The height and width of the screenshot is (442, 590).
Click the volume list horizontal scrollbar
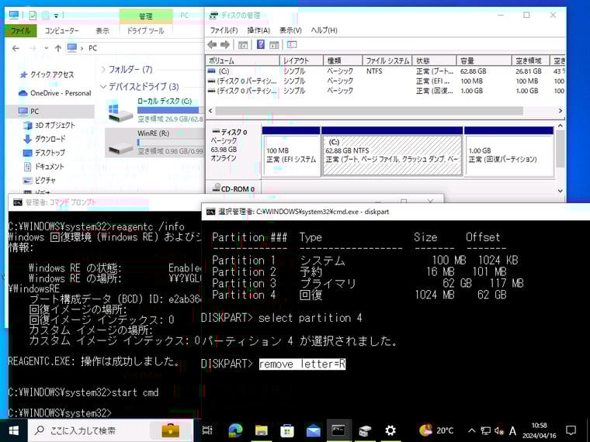coord(369,111)
